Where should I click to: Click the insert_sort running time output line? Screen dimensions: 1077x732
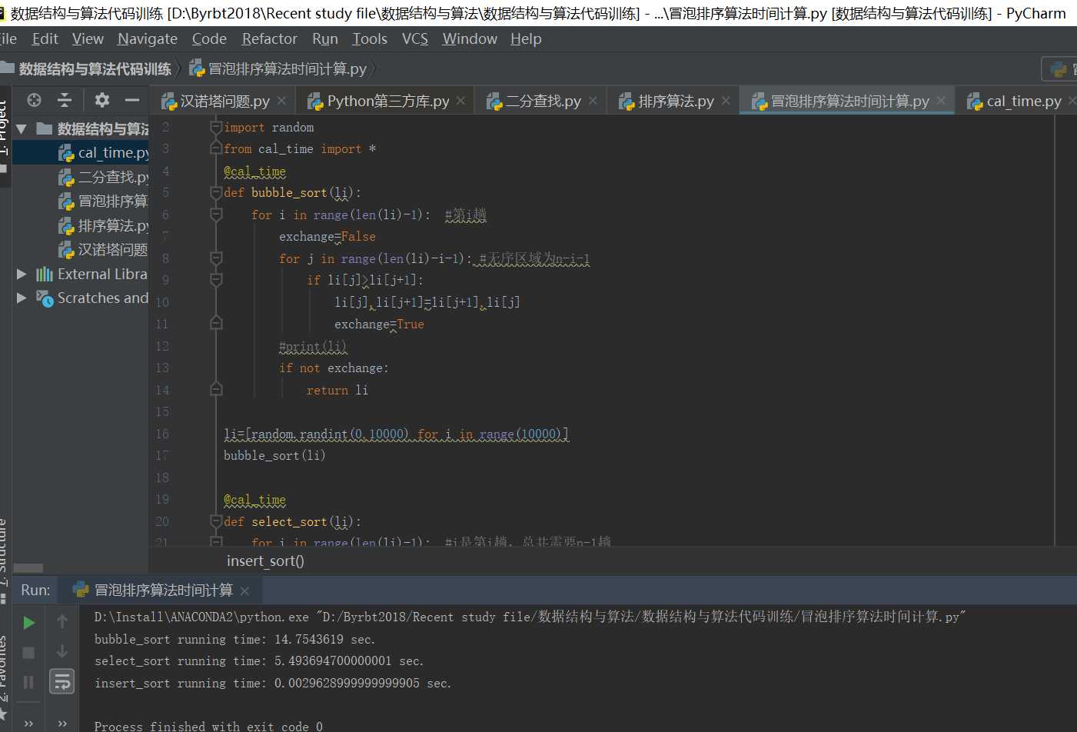coord(273,684)
